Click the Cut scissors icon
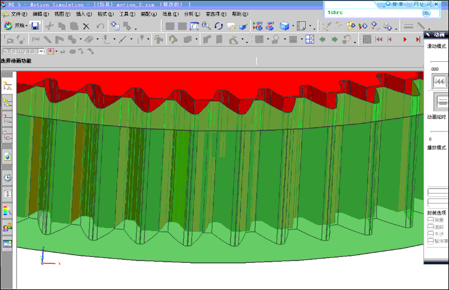 click(x=49, y=27)
